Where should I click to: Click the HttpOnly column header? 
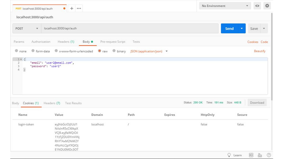point(208,114)
